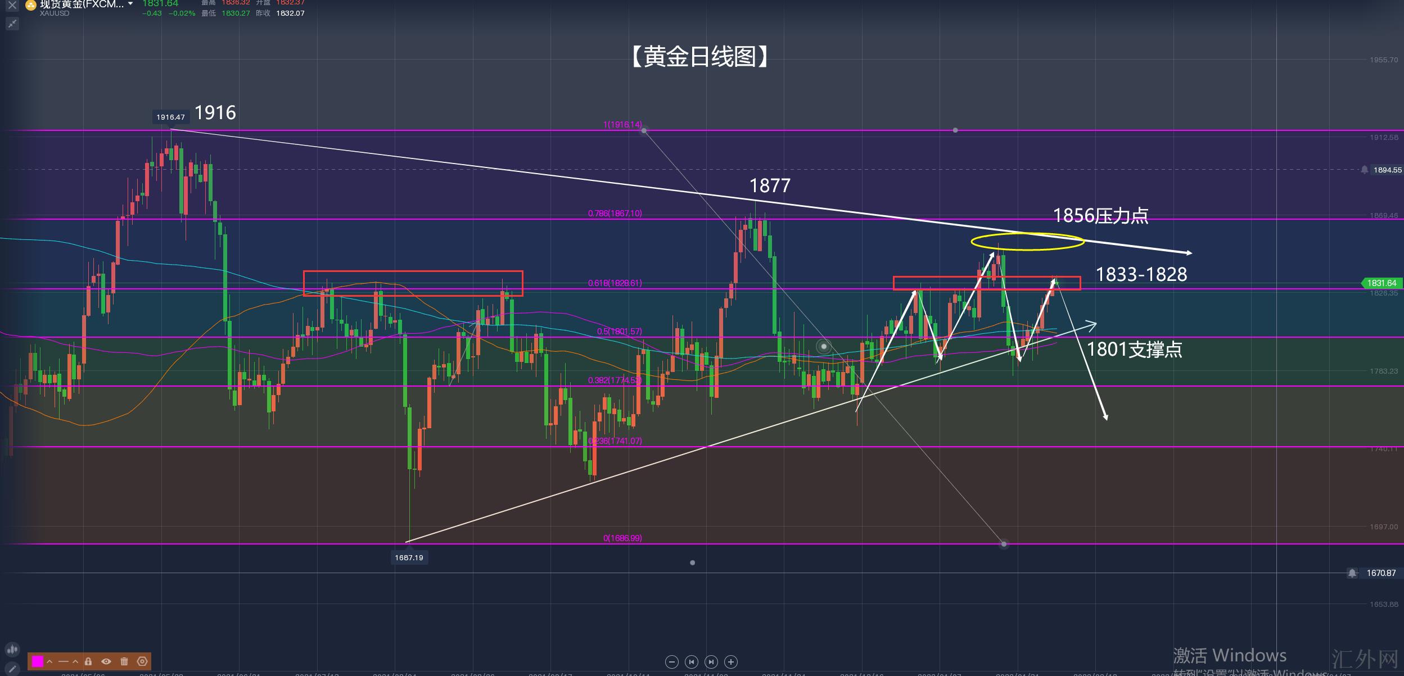The image size is (1404, 676).
Task: Click the gold XAUUSD symbol icon
Action: pos(31,6)
